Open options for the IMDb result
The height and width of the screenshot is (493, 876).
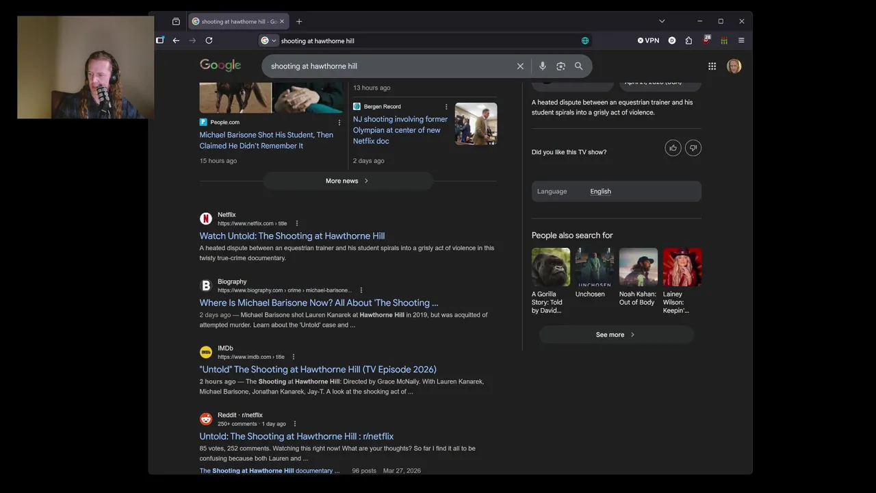point(294,357)
